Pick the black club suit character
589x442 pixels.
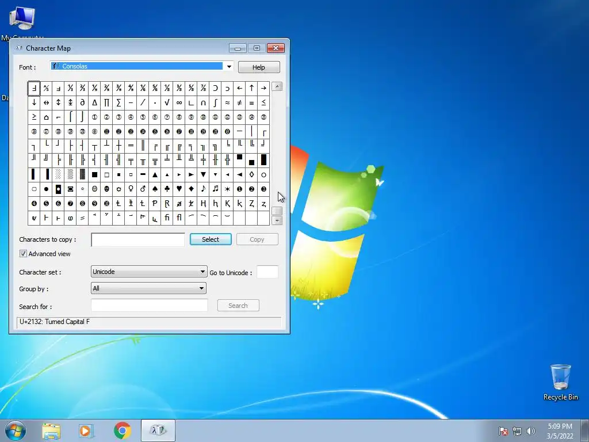[167, 189]
